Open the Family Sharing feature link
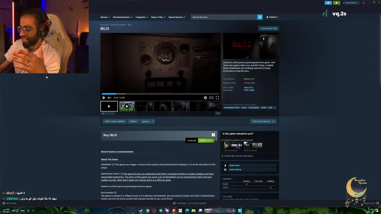Image resolution: width=381 pixels, height=214 pixels. pos(235,169)
